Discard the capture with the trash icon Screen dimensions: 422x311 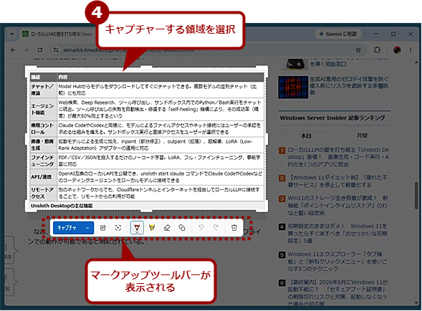coord(234,228)
